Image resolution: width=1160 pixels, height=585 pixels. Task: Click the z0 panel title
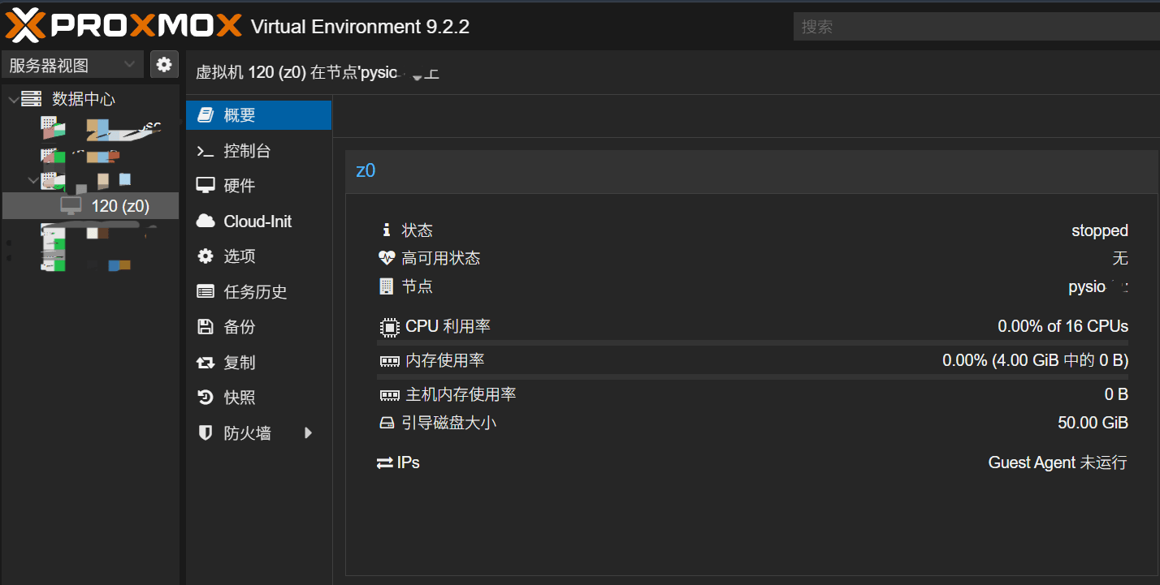(x=366, y=170)
